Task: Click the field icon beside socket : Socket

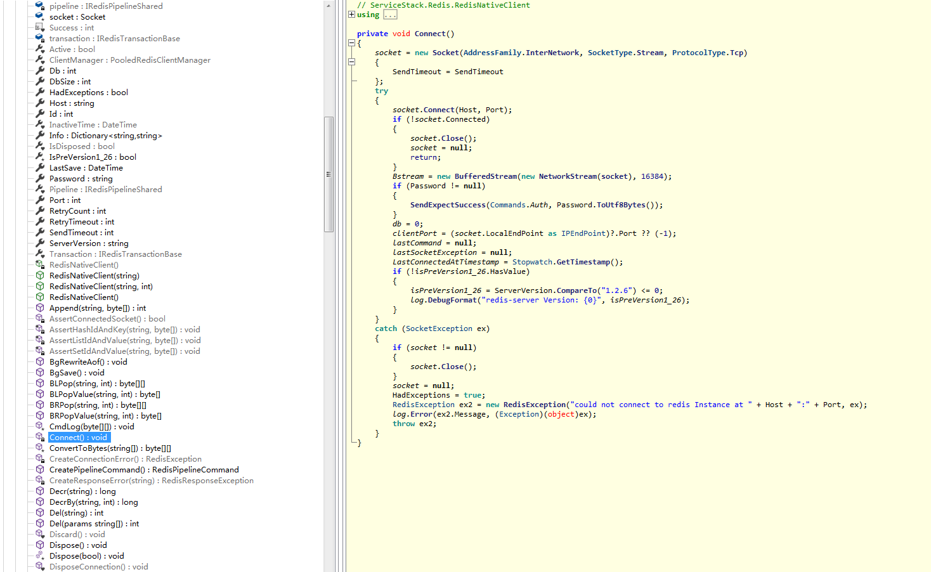Action: tap(40, 16)
